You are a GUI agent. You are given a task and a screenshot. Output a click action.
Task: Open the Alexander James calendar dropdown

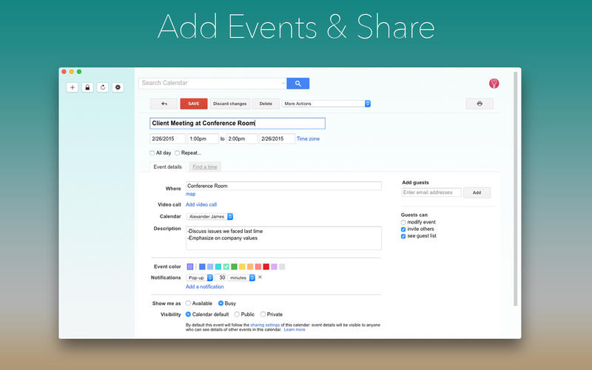pyautogui.click(x=210, y=216)
